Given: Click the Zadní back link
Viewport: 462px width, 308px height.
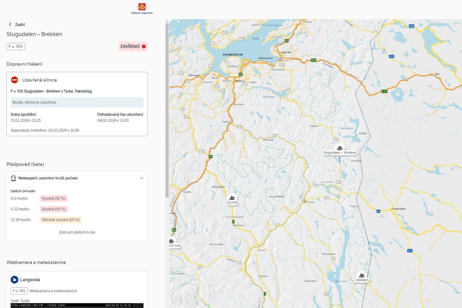Looking at the screenshot, I should [x=20, y=24].
